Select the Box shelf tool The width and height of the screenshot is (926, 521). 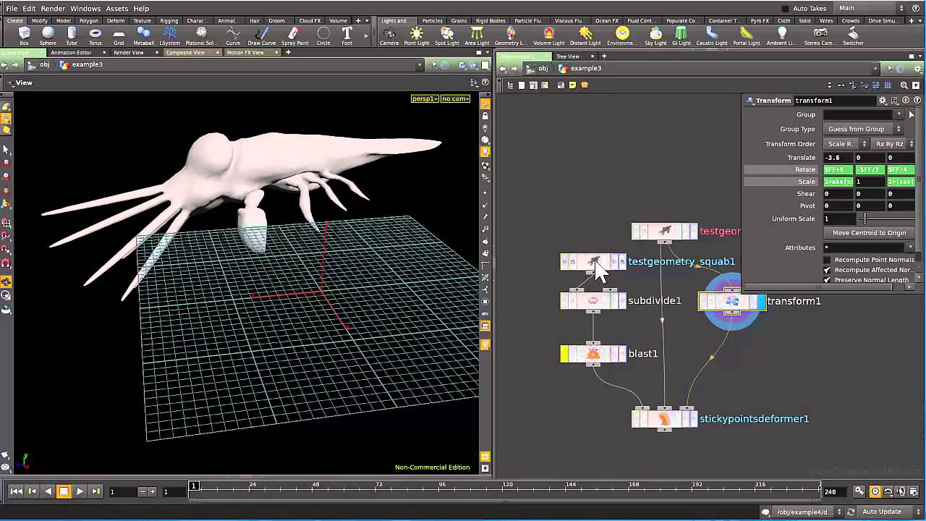pyautogui.click(x=24, y=36)
